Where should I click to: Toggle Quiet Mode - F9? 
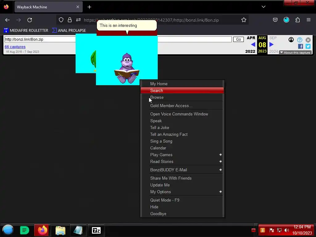pyautogui.click(x=182, y=200)
